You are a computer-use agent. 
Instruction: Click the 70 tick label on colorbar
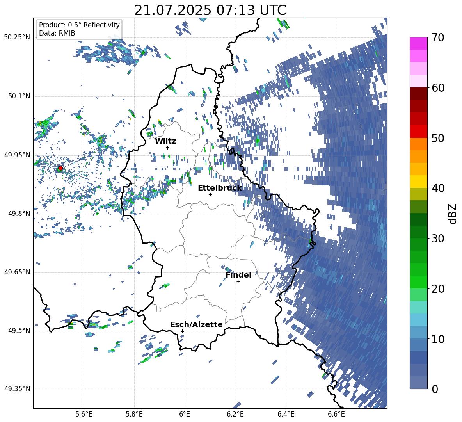click(437, 37)
